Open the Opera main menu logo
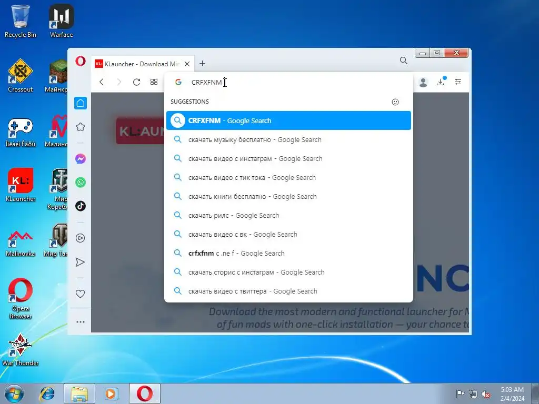Viewport: 539px width, 404px height. [x=81, y=61]
